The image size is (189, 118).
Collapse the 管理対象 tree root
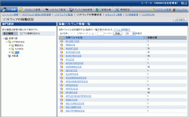coord(4,39)
